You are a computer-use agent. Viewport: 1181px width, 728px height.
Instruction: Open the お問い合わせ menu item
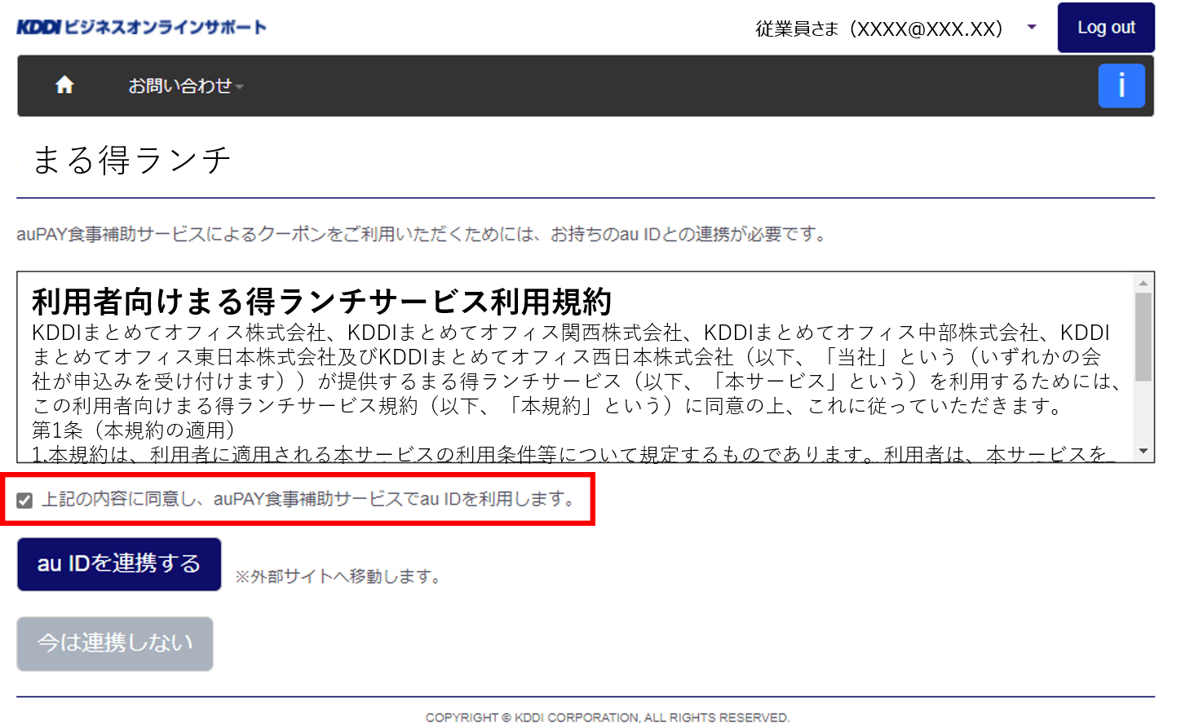coord(179,86)
